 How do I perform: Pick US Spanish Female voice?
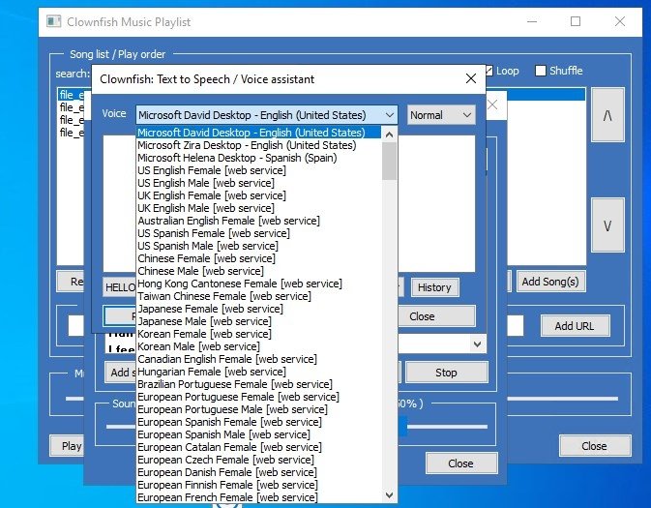[258, 233]
